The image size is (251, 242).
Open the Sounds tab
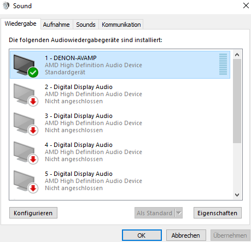[86, 25]
